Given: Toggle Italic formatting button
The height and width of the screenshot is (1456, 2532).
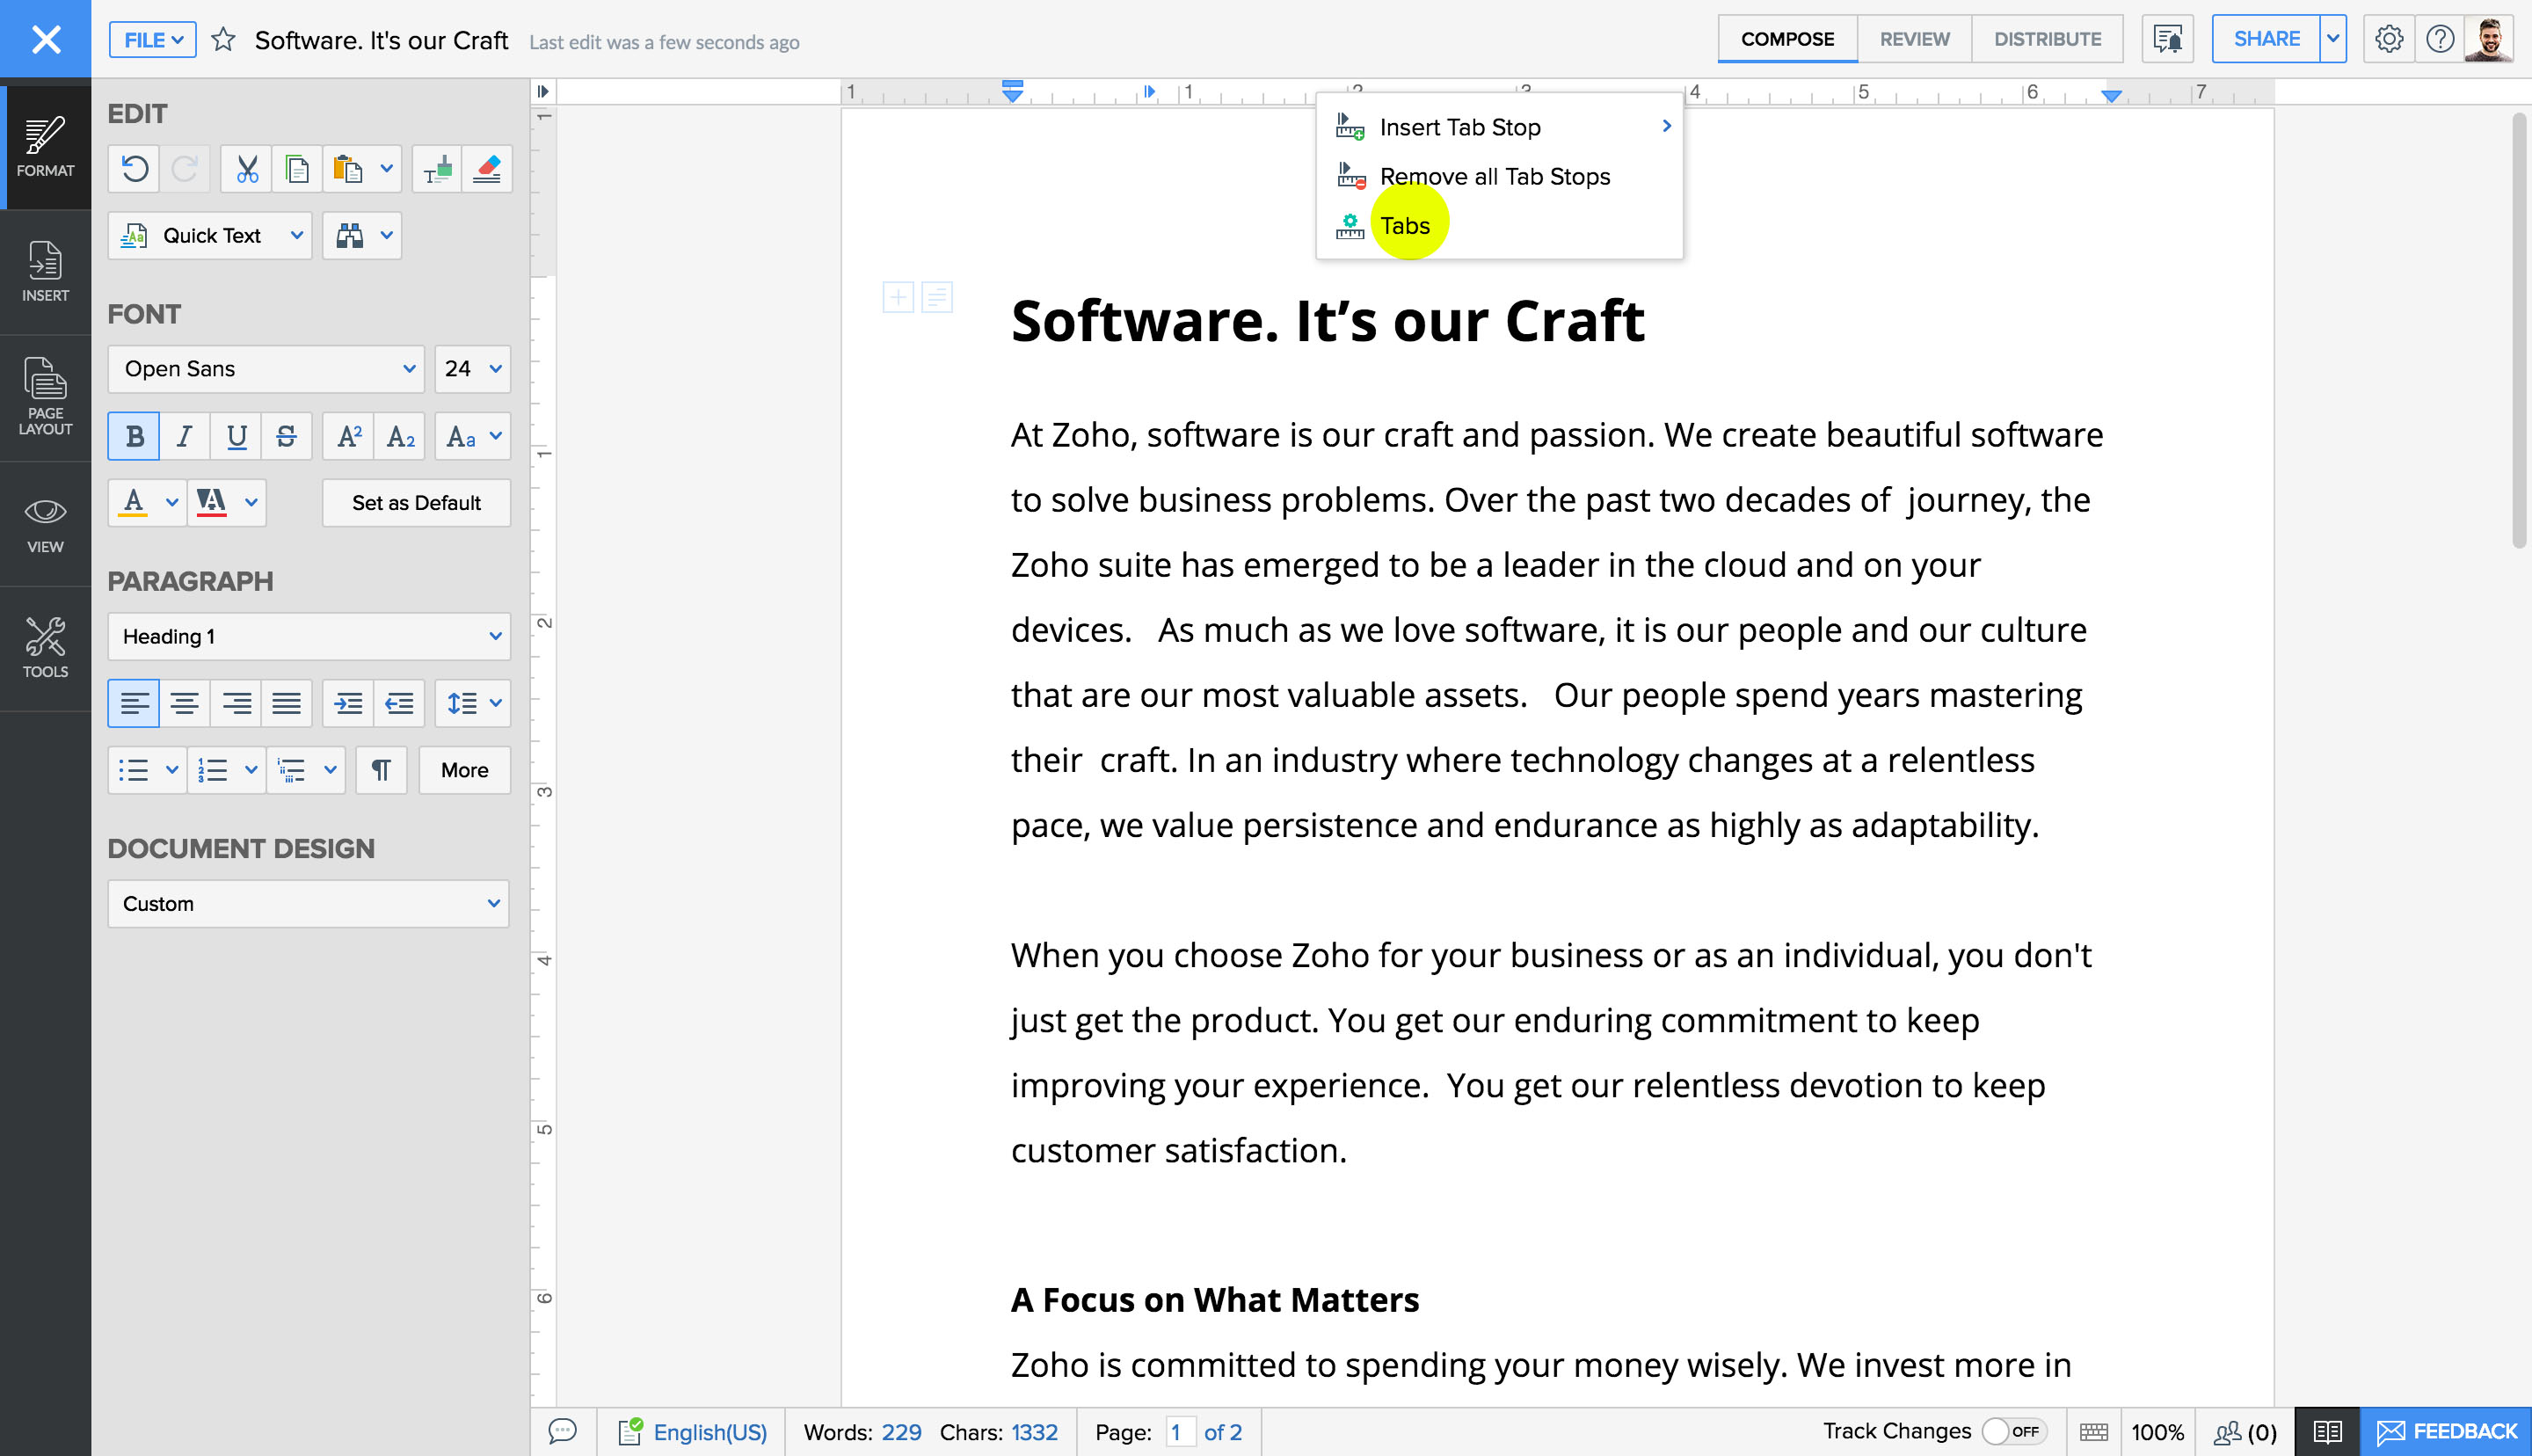Looking at the screenshot, I should (x=185, y=437).
